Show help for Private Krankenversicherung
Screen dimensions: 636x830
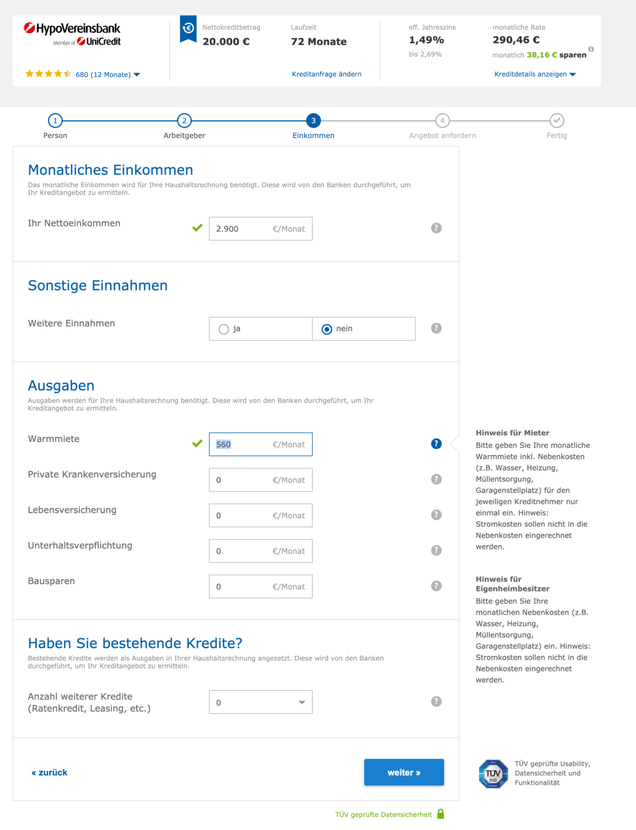(436, 479)
